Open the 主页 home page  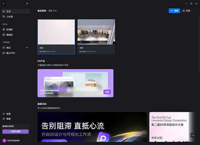pyautogui.click(x=15, y=11)
